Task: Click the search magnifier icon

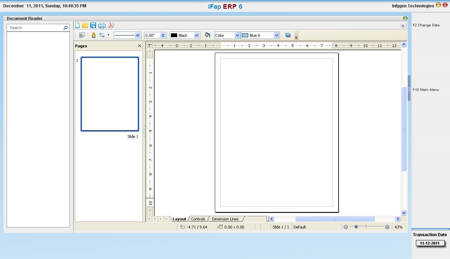Action: (65, 28)
